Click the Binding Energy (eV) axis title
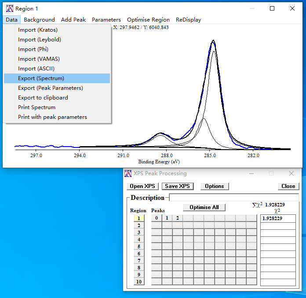Viewport: 306px width, 298px height. click(159, 162)
